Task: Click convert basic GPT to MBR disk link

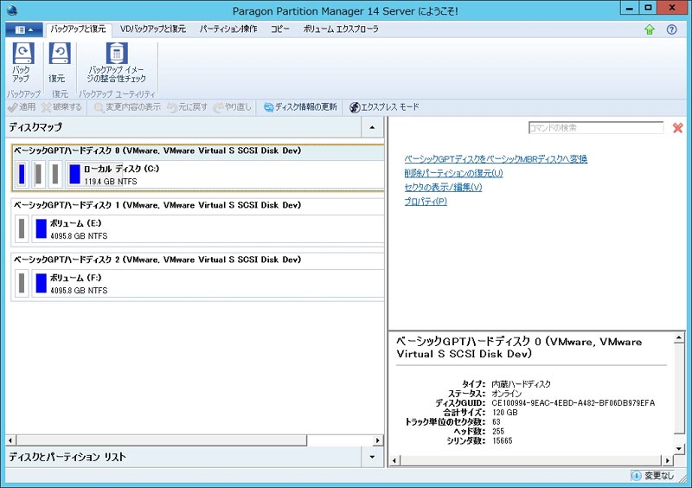Action: coord(496,159)
